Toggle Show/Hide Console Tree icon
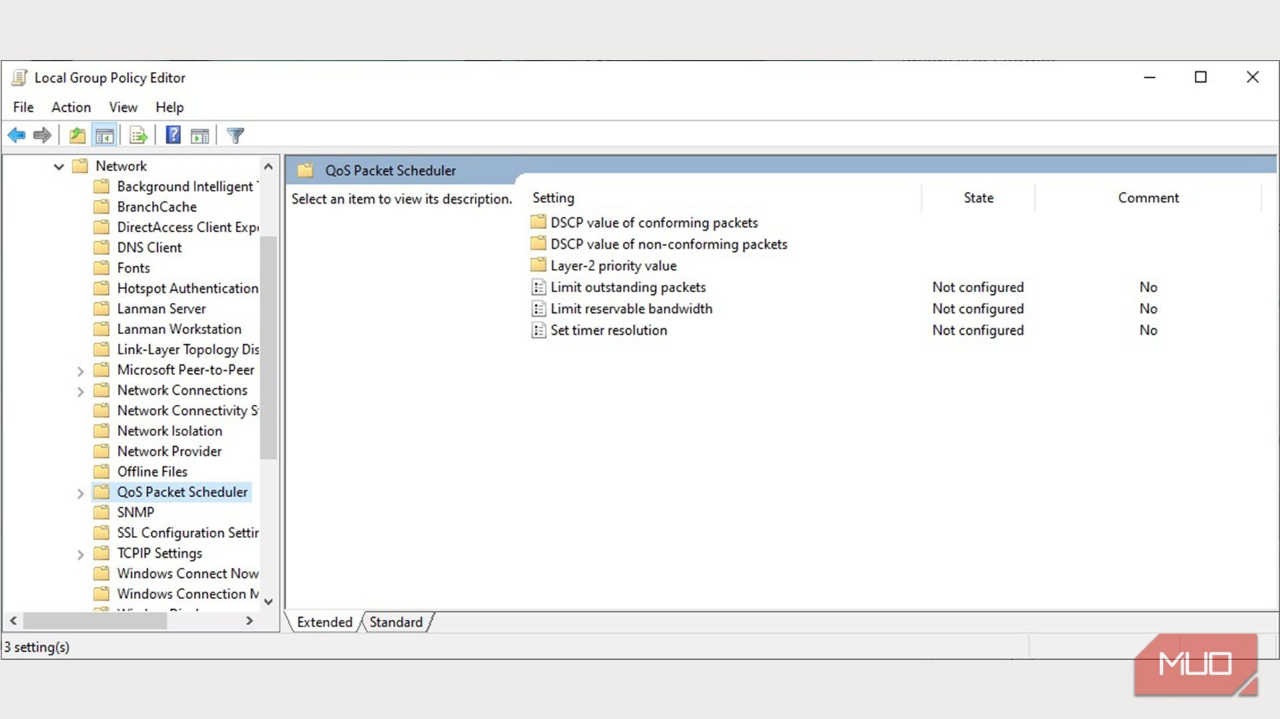This screenshot has width=1280, height=719. click(x=105, y=136)
